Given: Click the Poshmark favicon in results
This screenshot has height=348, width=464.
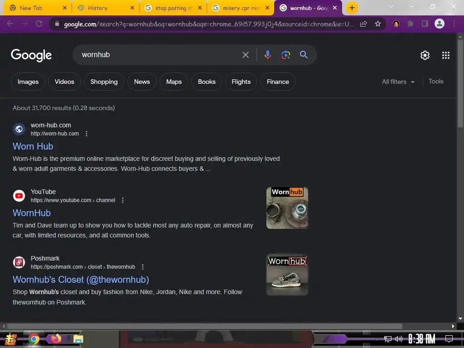Looking at the screenshot, I should coord(19,262).
